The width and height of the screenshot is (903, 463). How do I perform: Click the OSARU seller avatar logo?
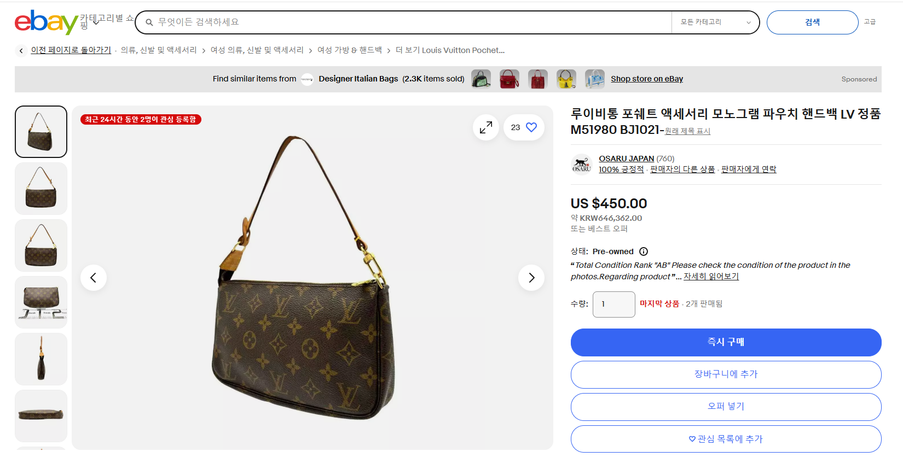[582, 164]
